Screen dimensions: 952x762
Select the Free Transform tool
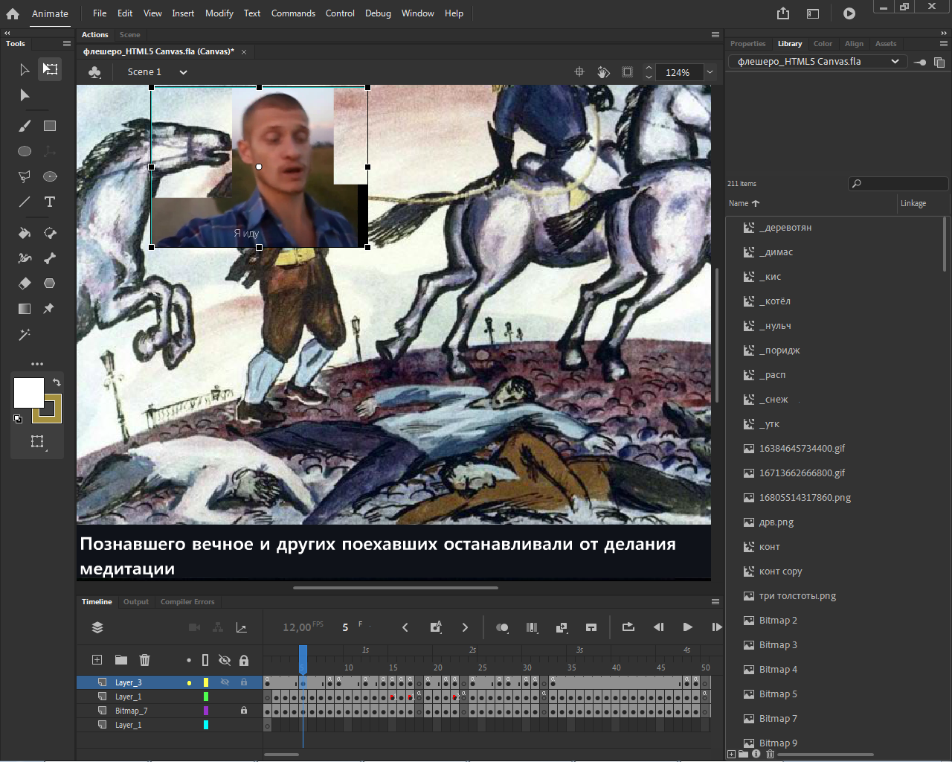coord(50,69)
